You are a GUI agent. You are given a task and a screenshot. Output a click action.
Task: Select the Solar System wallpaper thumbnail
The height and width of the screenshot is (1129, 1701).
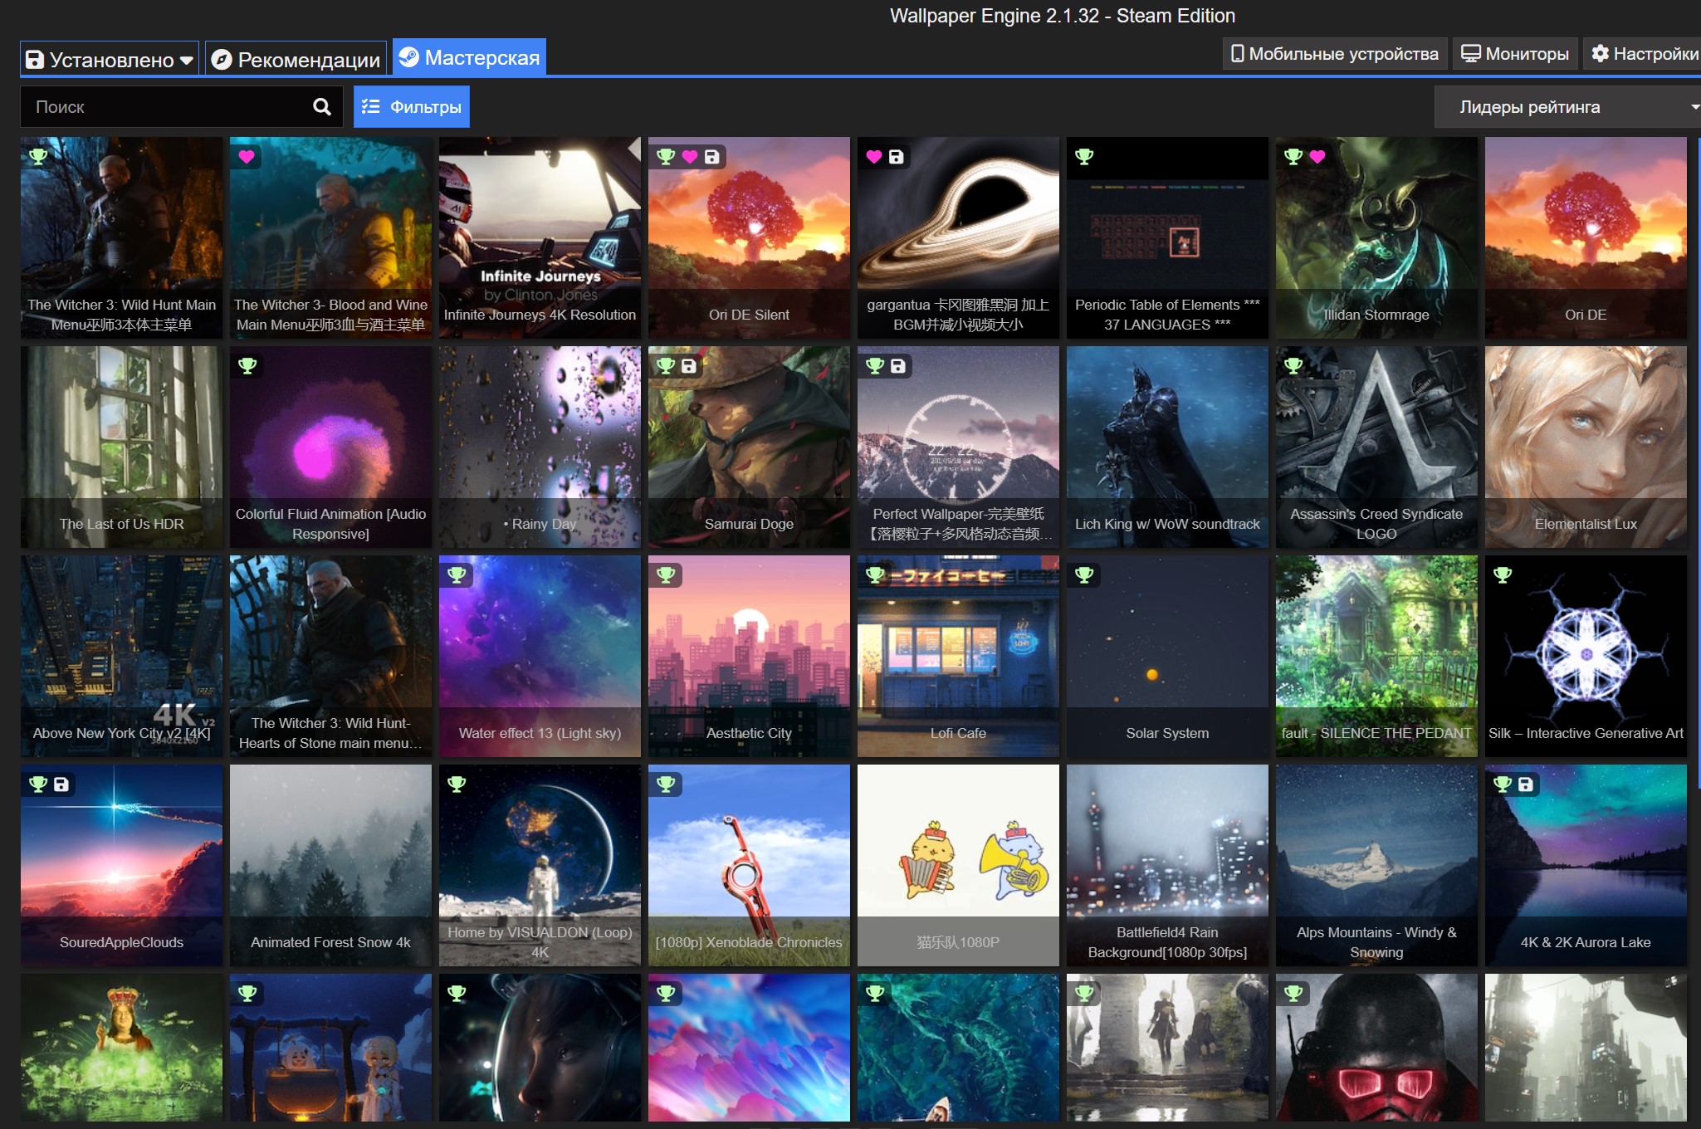(x=1167, y=656)
